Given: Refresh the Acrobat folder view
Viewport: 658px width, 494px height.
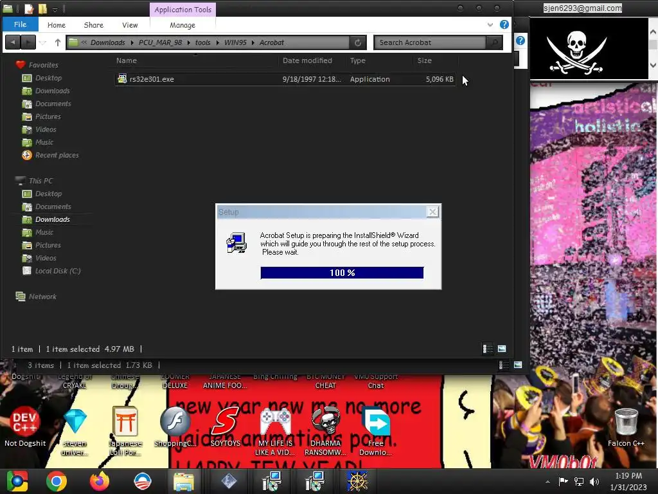Looking at the screenshot, I should coord(358,42).
